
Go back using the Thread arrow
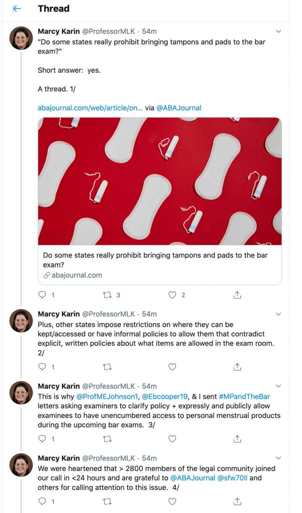click(x=17, y=9)
